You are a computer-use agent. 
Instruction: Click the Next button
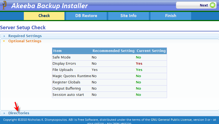196,5
